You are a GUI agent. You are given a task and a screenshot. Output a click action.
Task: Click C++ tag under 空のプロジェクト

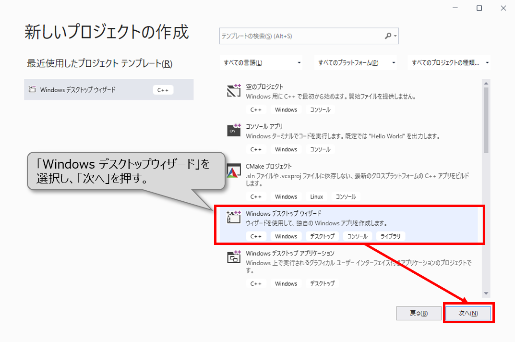[256, 110]
